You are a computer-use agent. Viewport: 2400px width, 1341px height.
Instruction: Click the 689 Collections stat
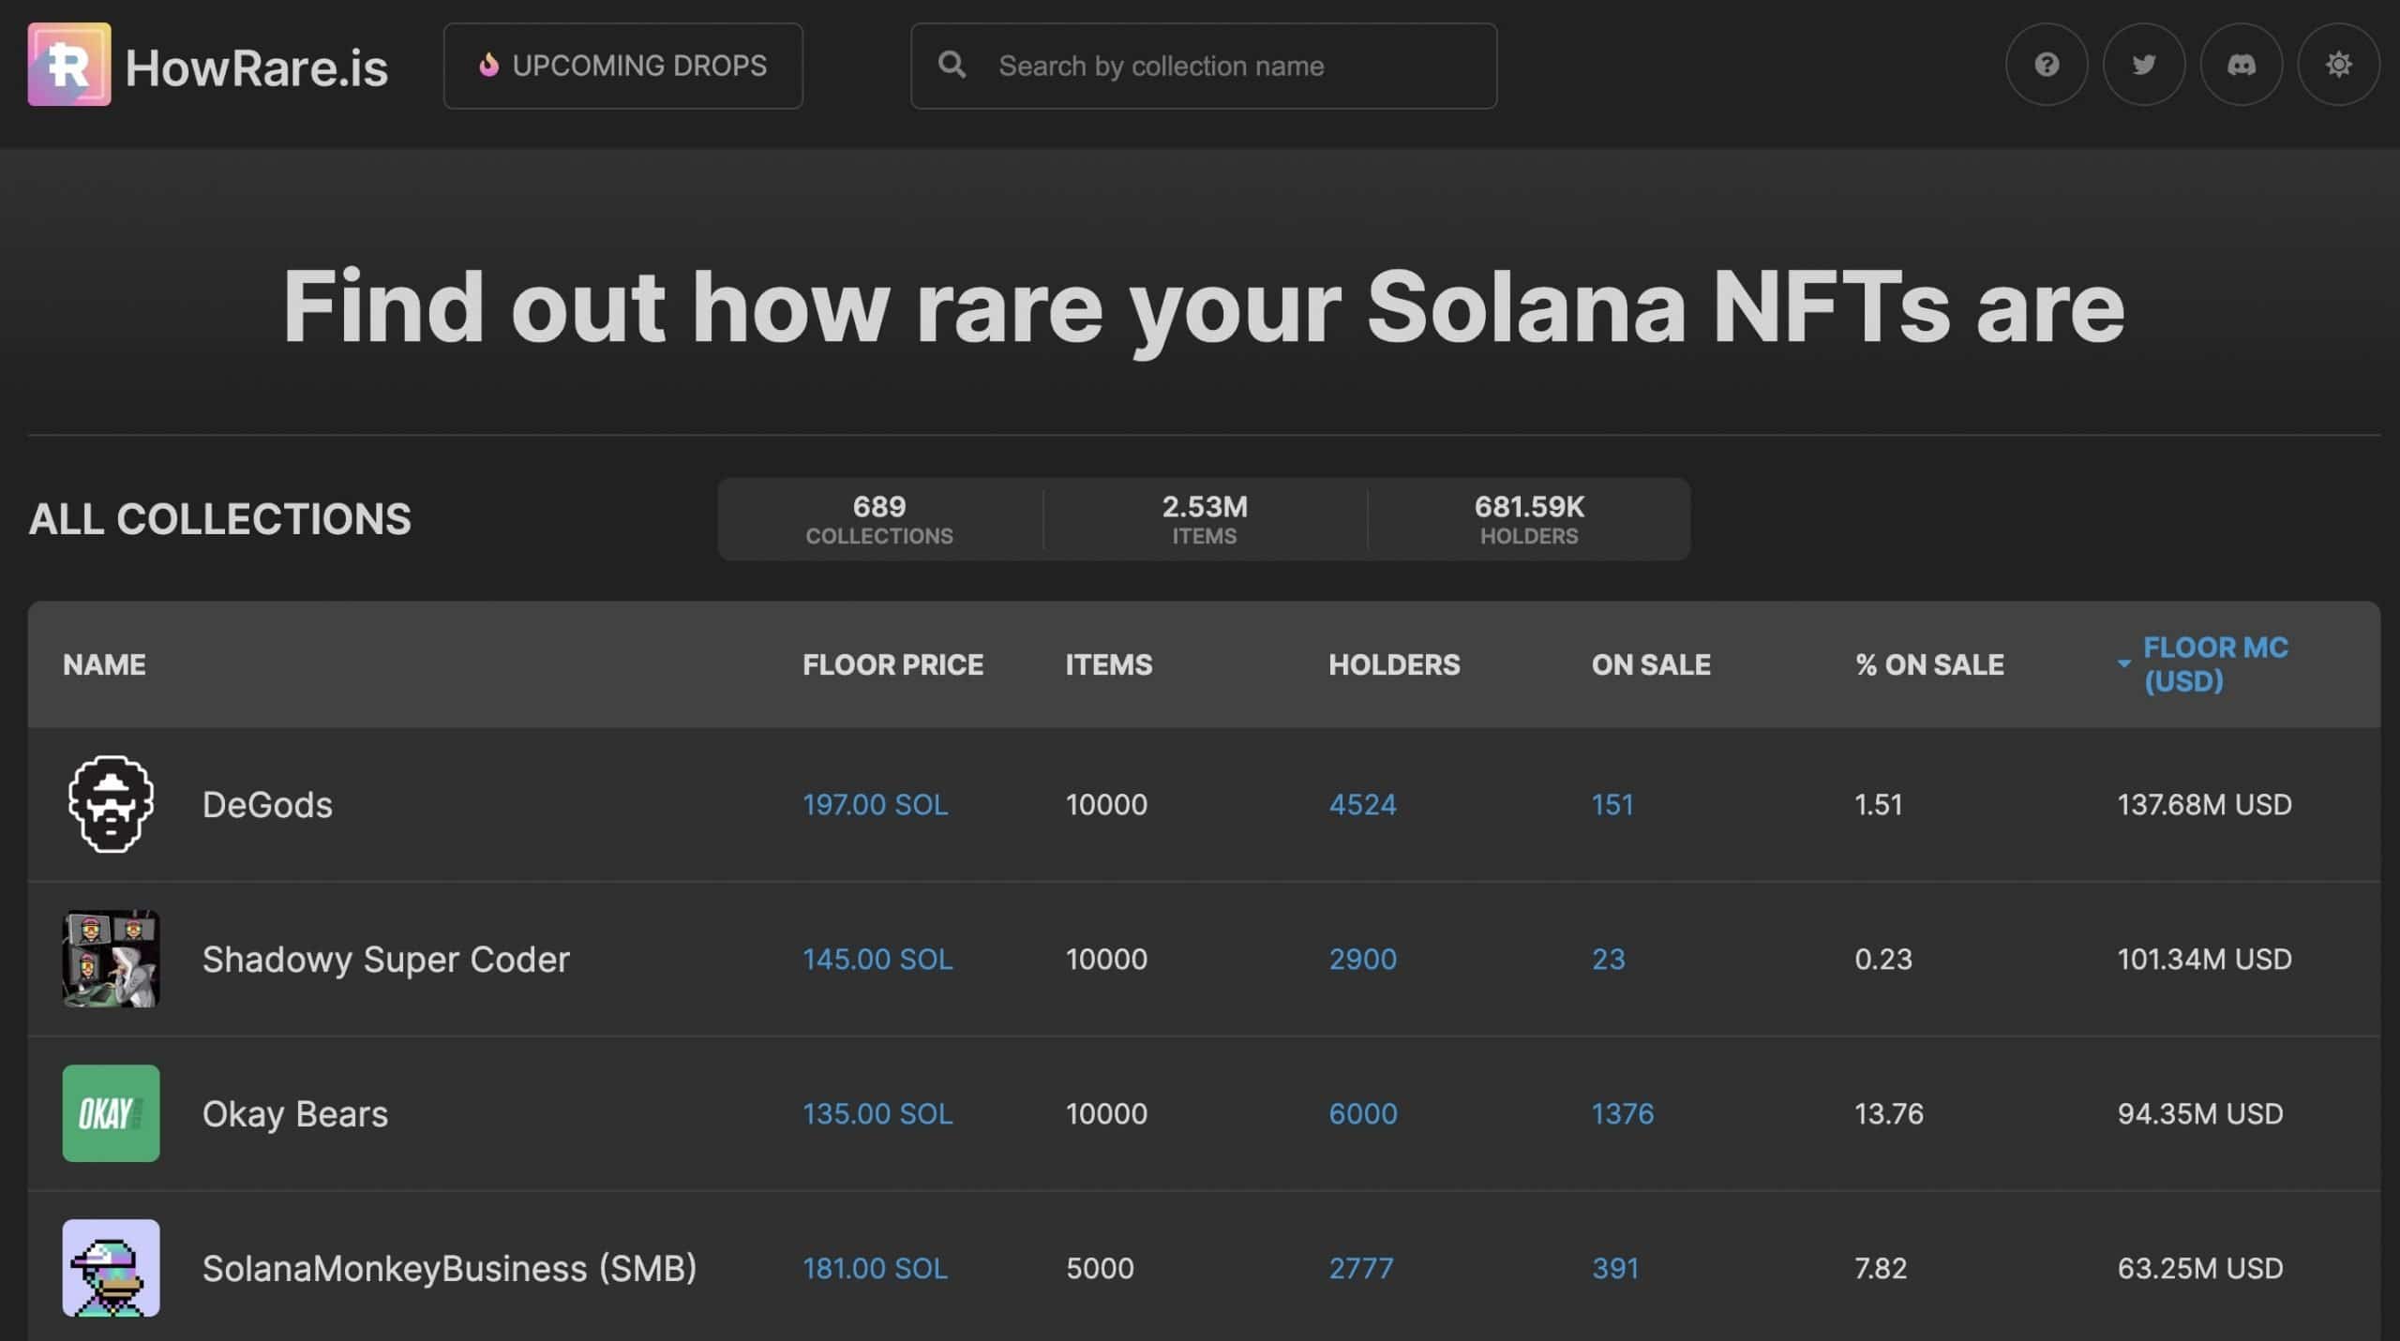(x=879, y=520)
